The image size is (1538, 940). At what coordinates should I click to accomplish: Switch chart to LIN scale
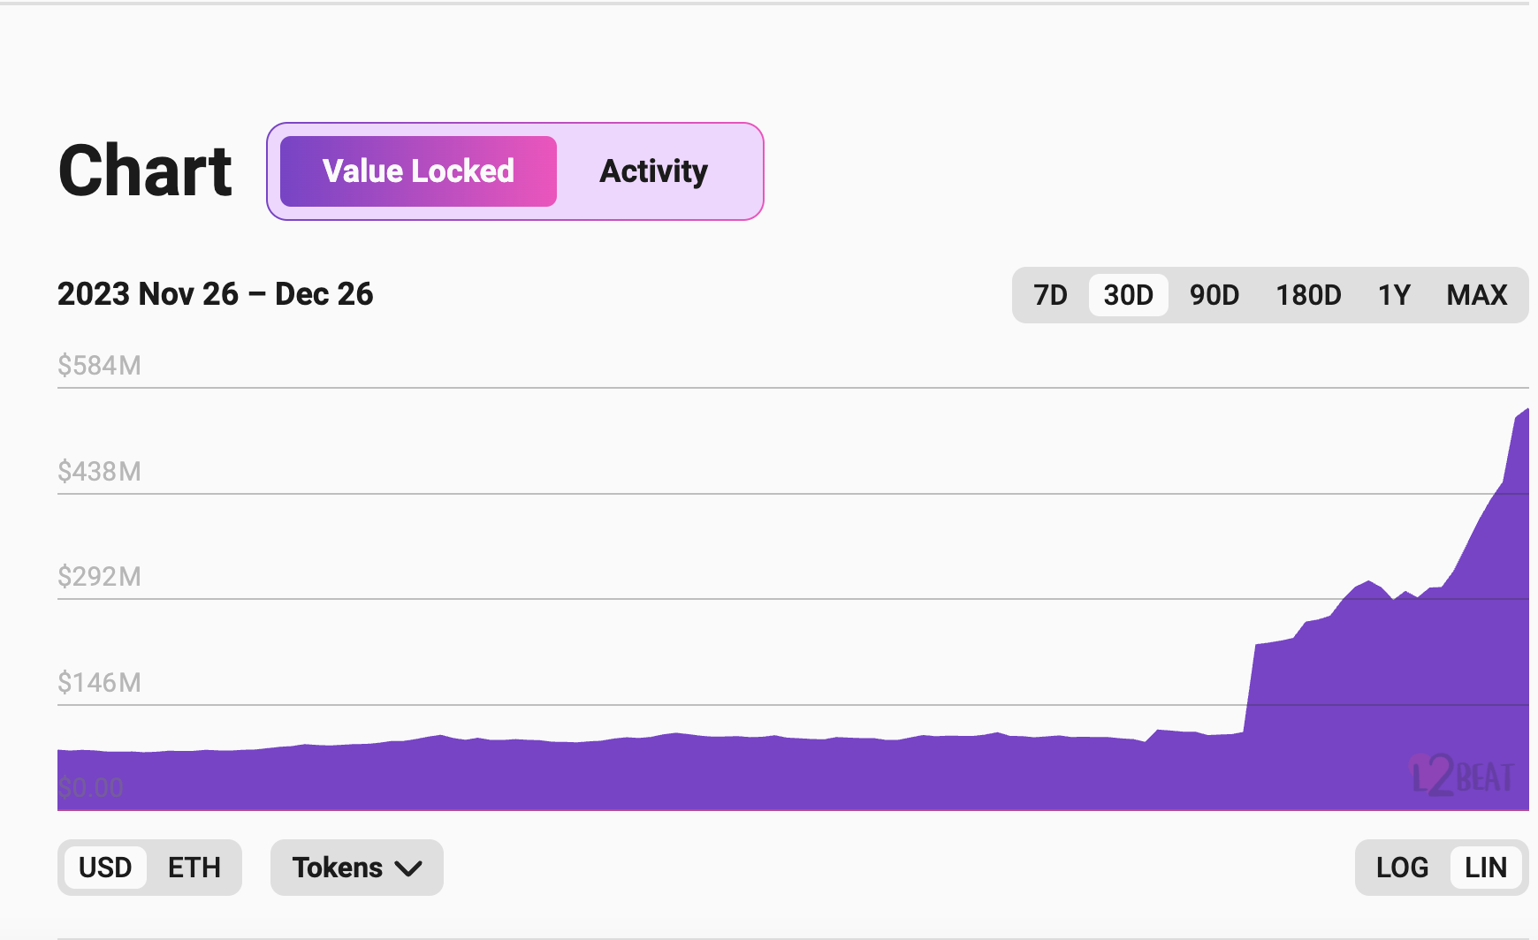pos(1485,868)
